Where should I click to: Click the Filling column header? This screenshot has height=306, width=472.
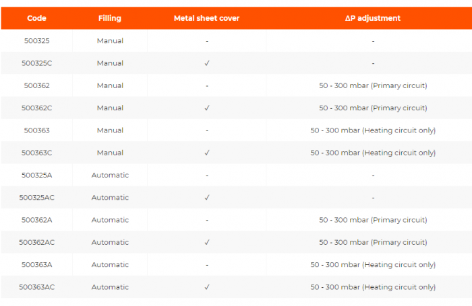click(110, 18)
